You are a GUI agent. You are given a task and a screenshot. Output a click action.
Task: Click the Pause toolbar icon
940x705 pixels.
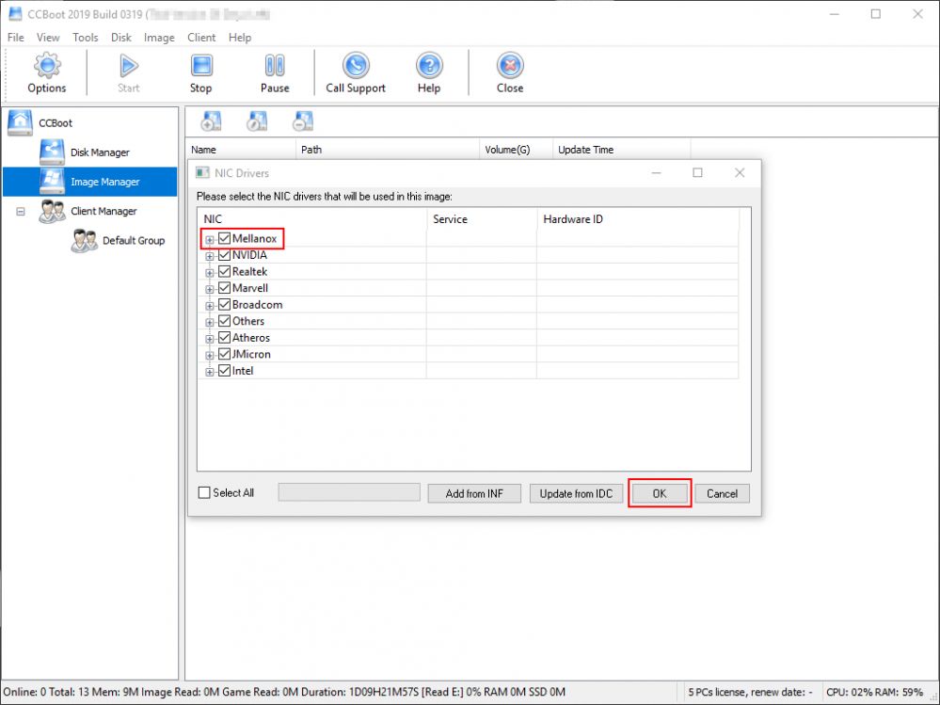click(x=275, y=65)
